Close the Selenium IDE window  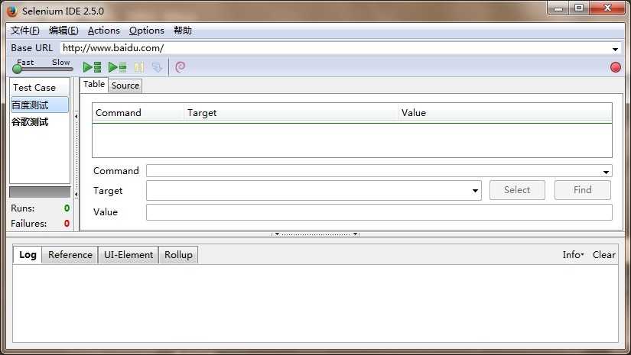tap(607, 8)
